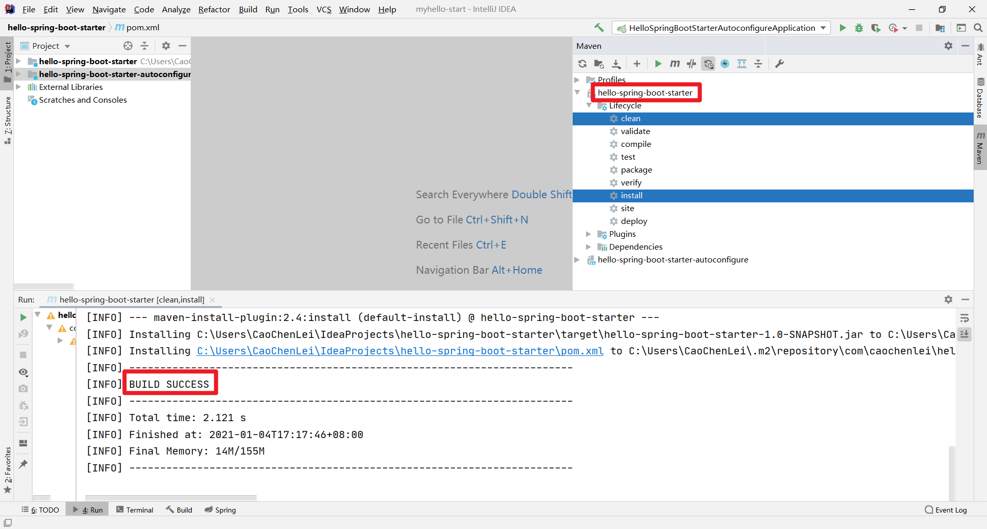Select Scratches and Consoles in Project tree
987x529 pixels.
[83, 100]
